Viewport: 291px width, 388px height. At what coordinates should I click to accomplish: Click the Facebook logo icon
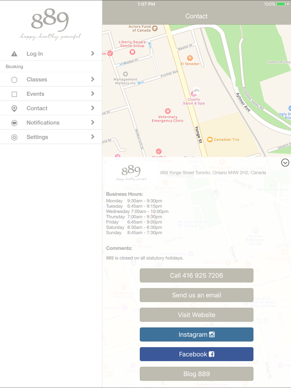[212, 354]
